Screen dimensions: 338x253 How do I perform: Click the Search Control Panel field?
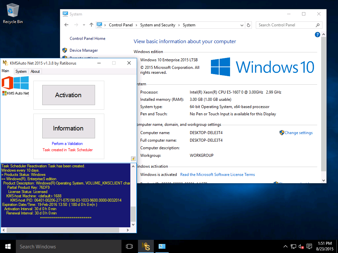tap(286, 25)
